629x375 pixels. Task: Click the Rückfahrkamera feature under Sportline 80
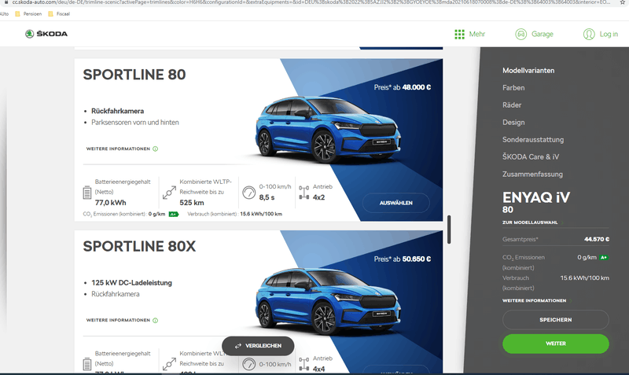click(x=117, y=111)
